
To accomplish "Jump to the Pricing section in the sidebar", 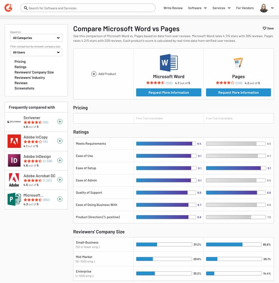I will 20,62.
